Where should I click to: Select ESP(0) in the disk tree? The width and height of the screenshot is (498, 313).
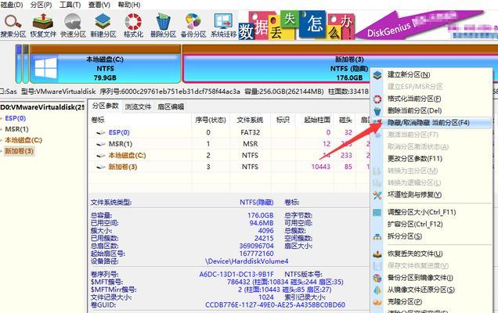[x=15, y=118]
